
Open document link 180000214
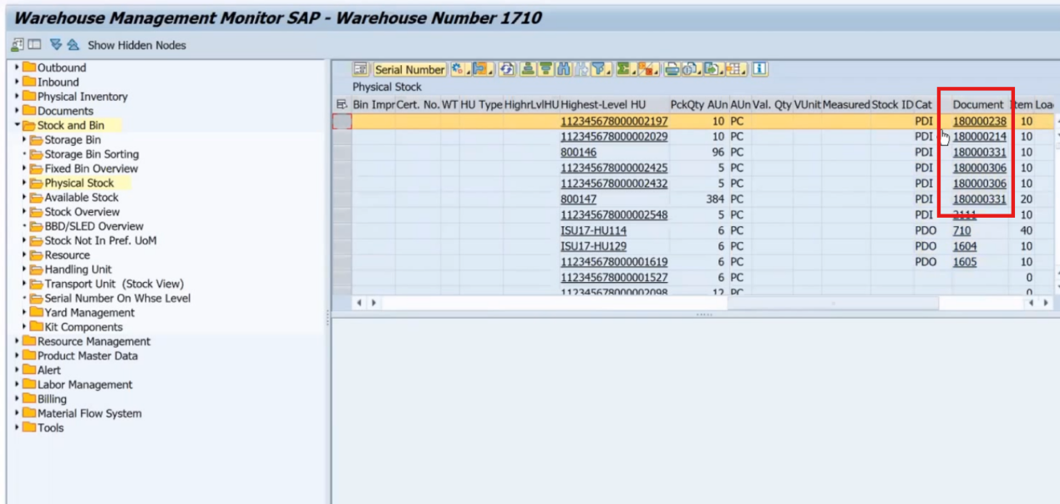(x=980, y=136)
